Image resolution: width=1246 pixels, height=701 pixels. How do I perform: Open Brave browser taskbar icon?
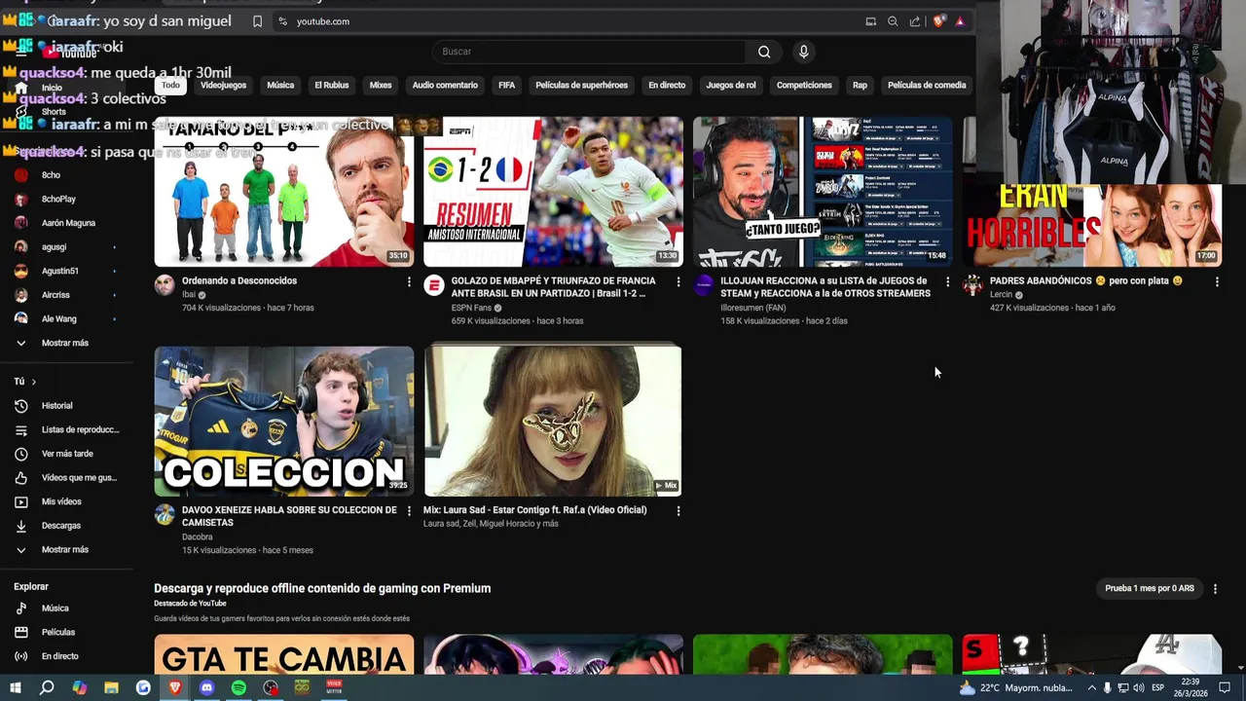[x=175, y=687]
